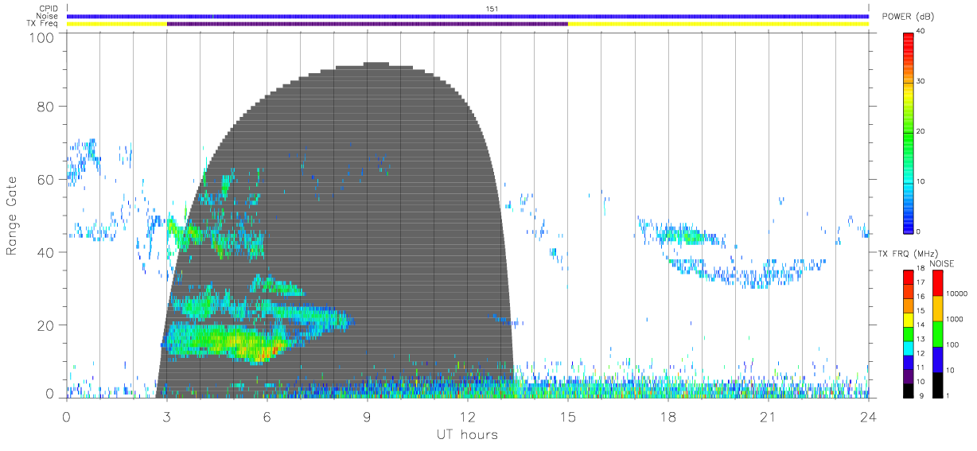Click the 100 tick of NOISE legend
Viewport: 977px width, 451px height.
click(x=953, y=345)
